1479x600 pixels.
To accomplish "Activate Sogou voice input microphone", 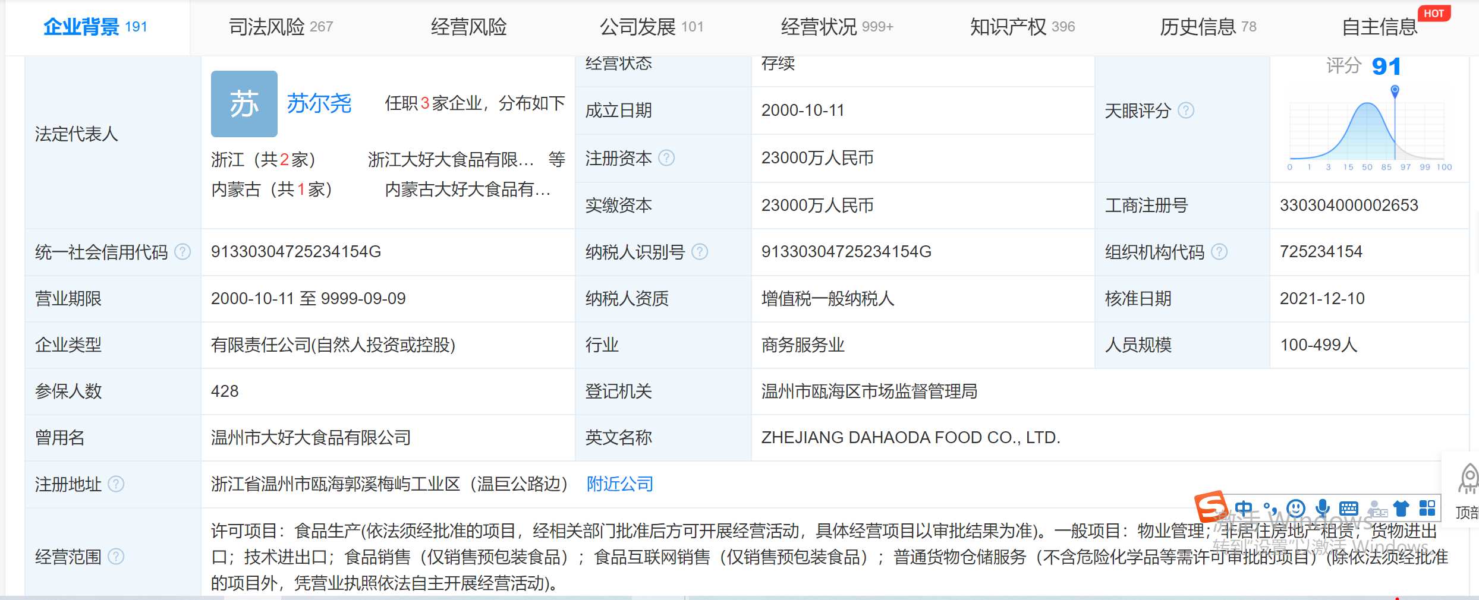I will tap(1322, 509).
